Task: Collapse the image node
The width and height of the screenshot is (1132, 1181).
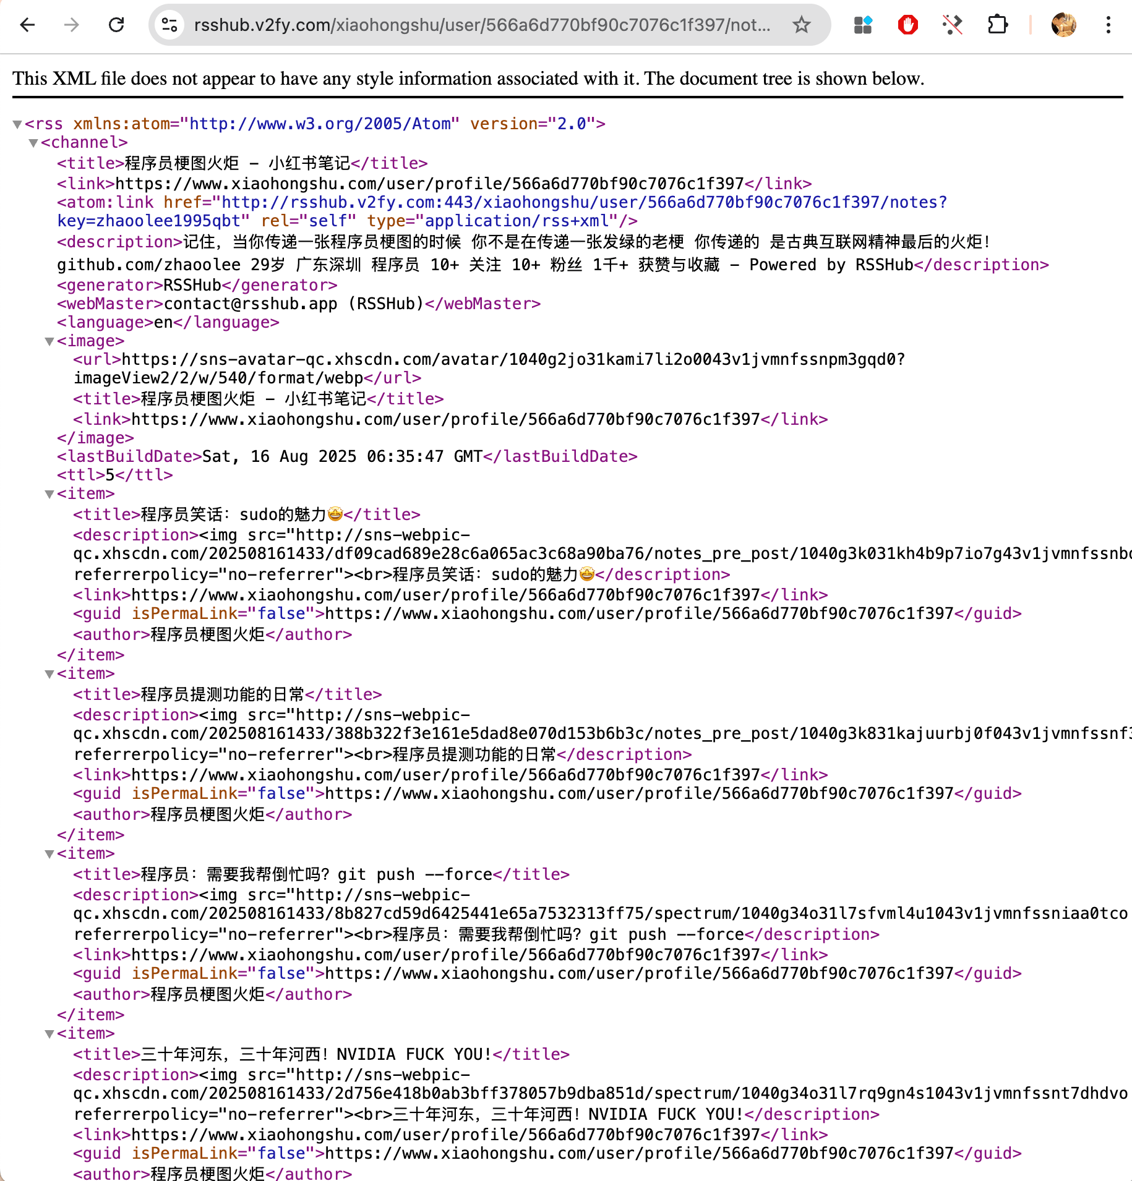Action: pos(49,341)
